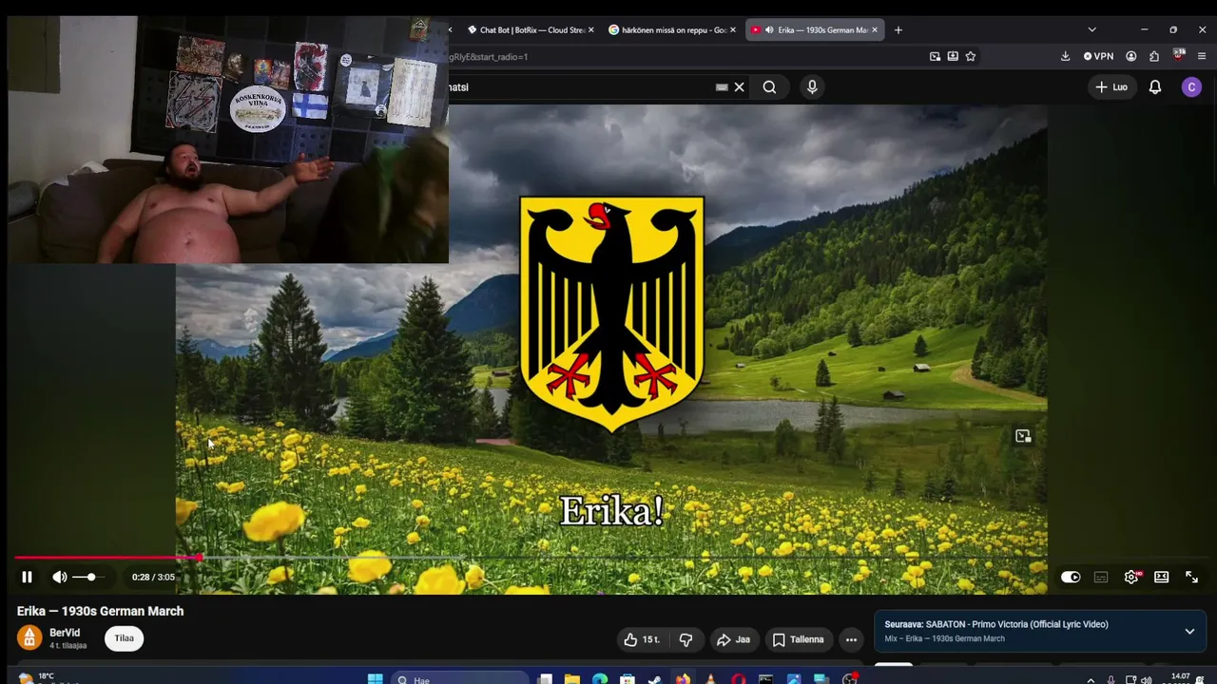Subscribe with the Tilaa button

(x=125, y=638)
